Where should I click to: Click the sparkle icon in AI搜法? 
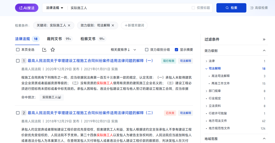pyautogui.click(x=21, y=8)
